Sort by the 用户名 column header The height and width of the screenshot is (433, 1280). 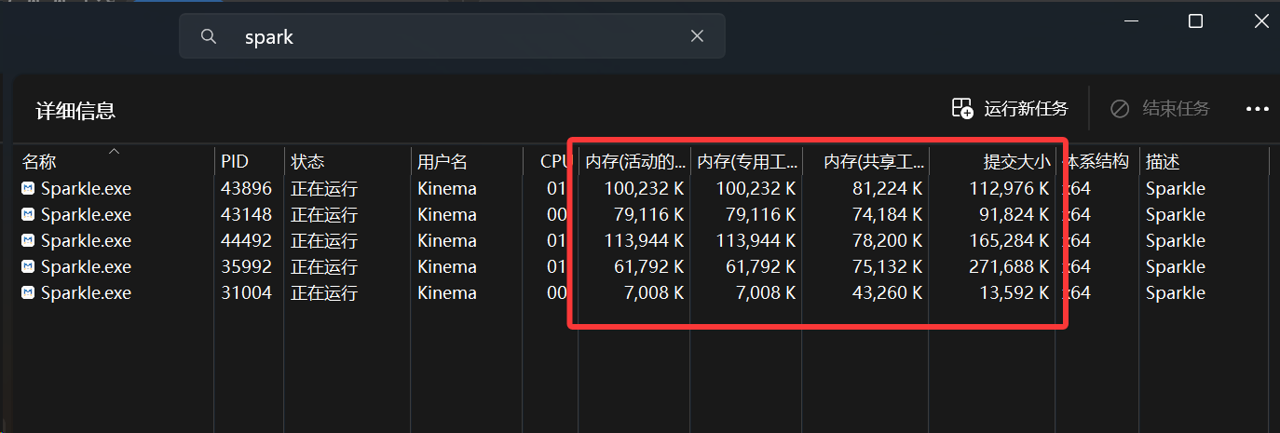tap(467, 161)
